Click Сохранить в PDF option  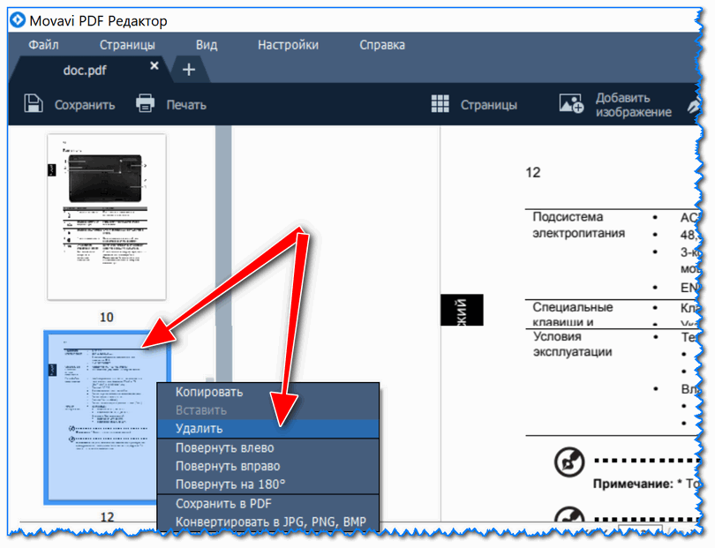[223, 503]
